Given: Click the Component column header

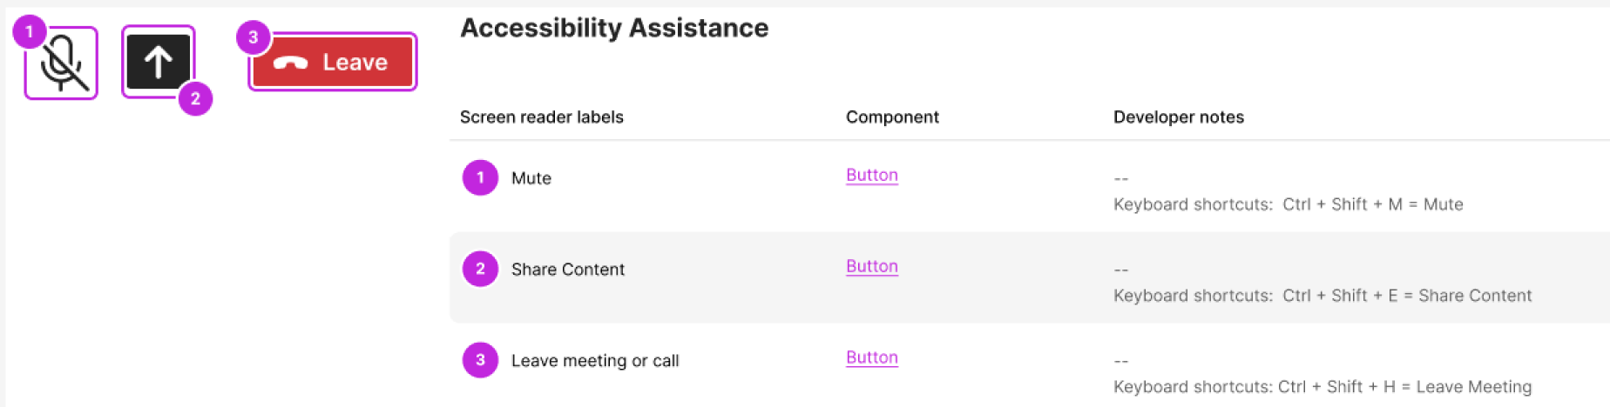Looking at the screenshot, I should (892, 117).
